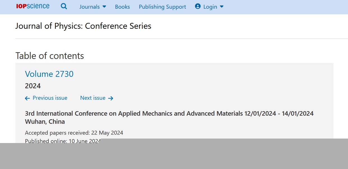Image resolution: width=348 pixels, height=169 pixels.
Task: Open the Volume 2730 link
Action: pyautogui.click(x=49, y=74)
